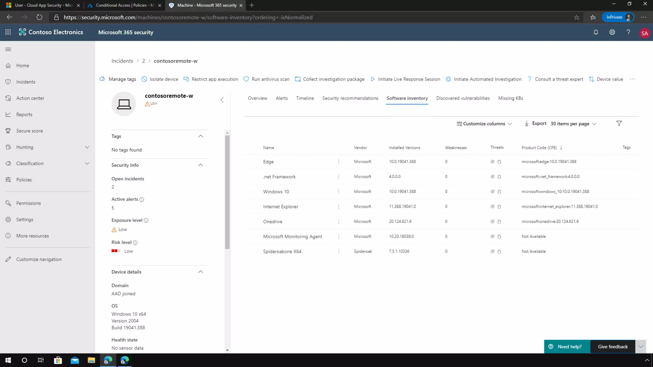Open more actions ellipsis in toolbar

pos(633,79)
